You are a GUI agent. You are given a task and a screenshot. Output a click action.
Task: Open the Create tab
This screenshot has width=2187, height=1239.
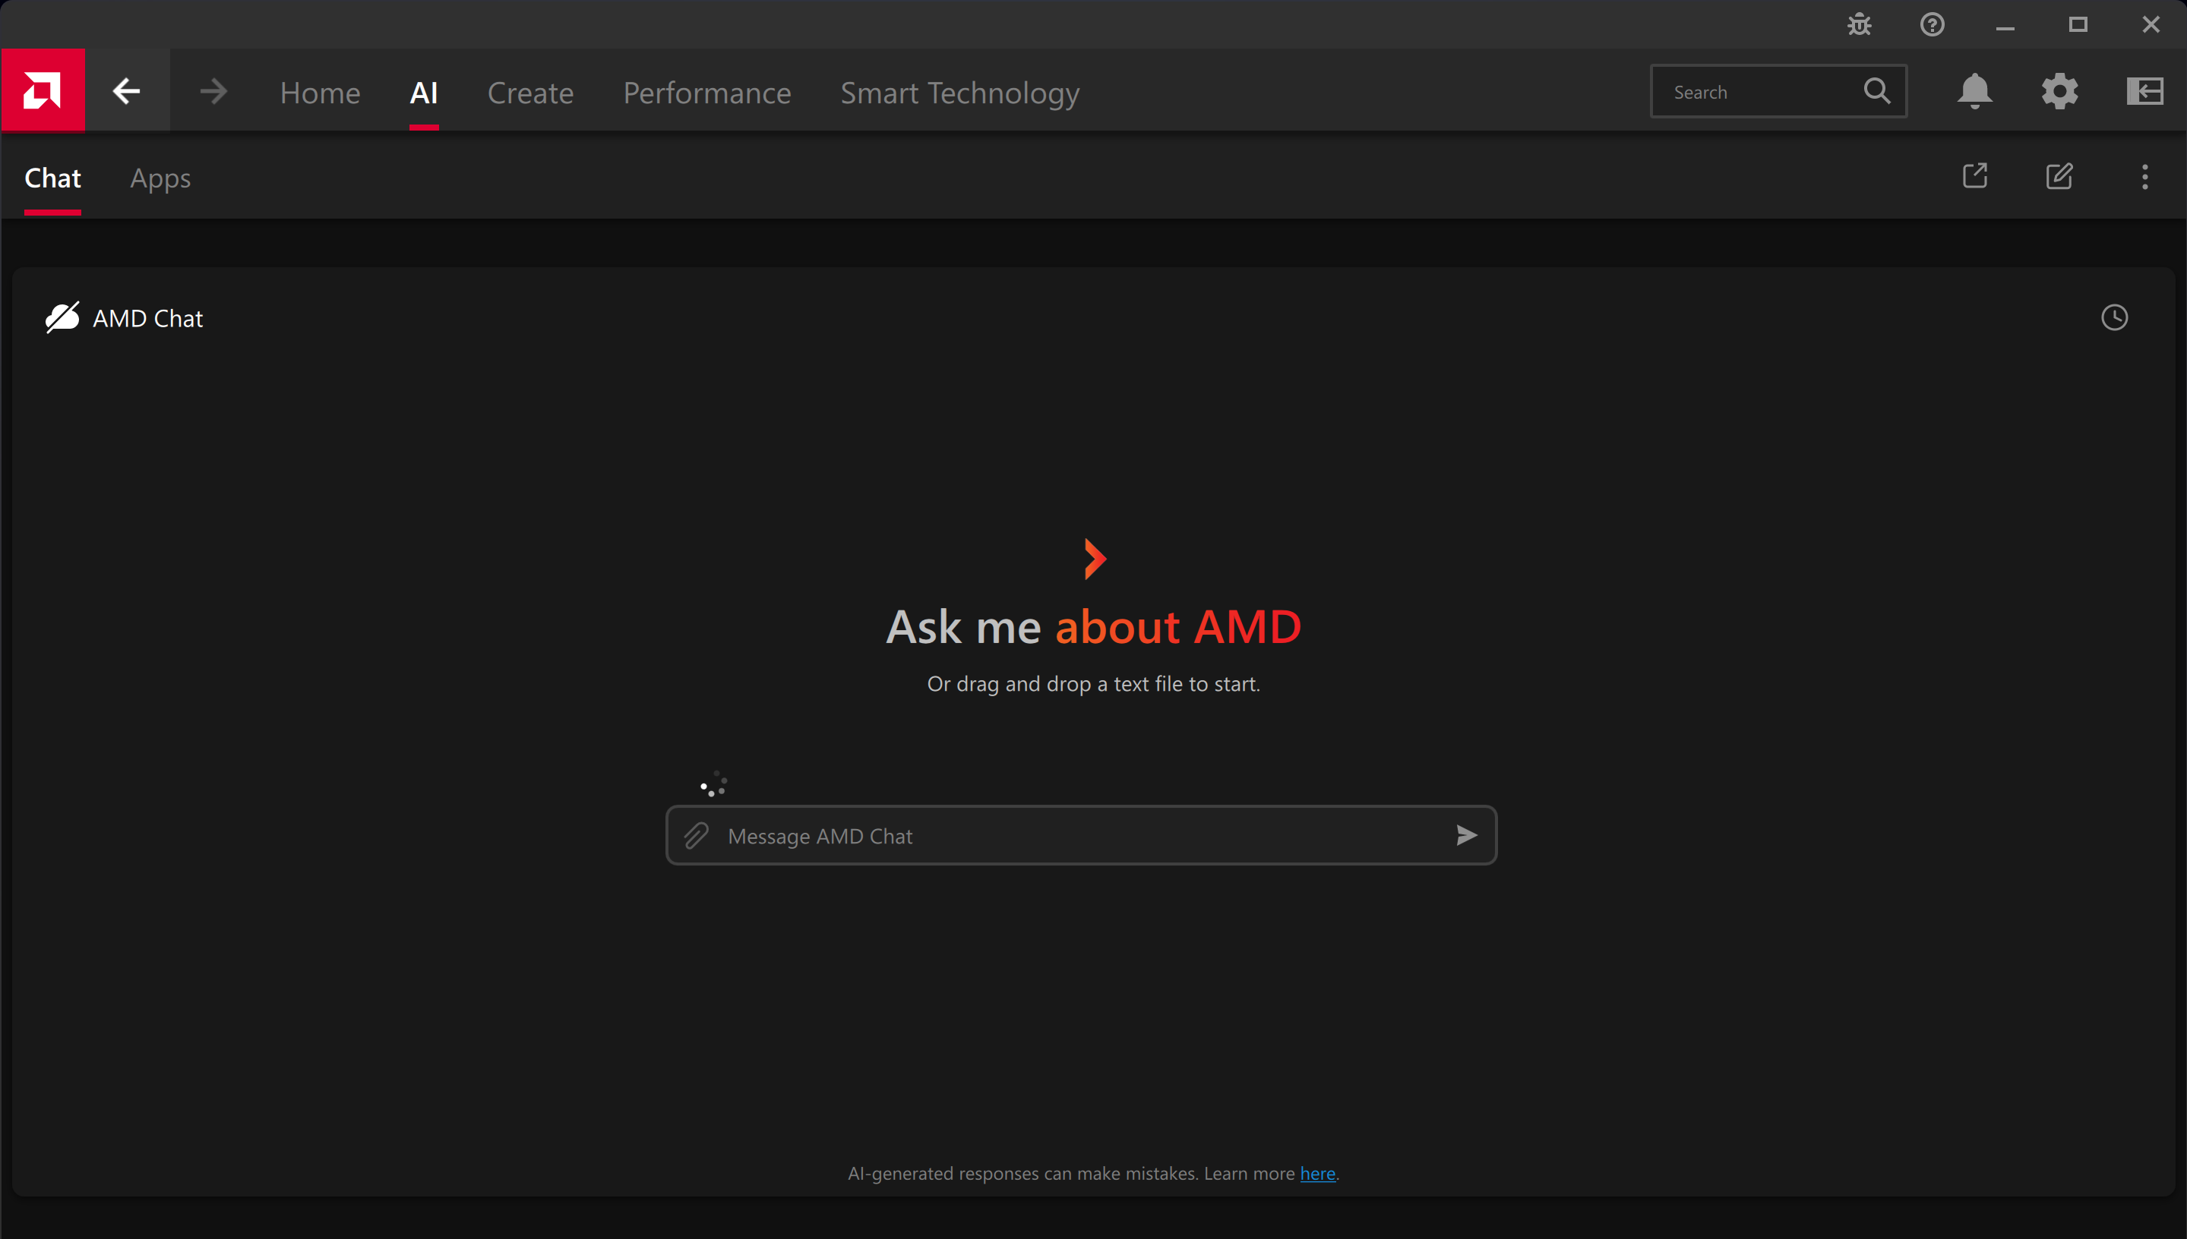[x=529, y=93]
